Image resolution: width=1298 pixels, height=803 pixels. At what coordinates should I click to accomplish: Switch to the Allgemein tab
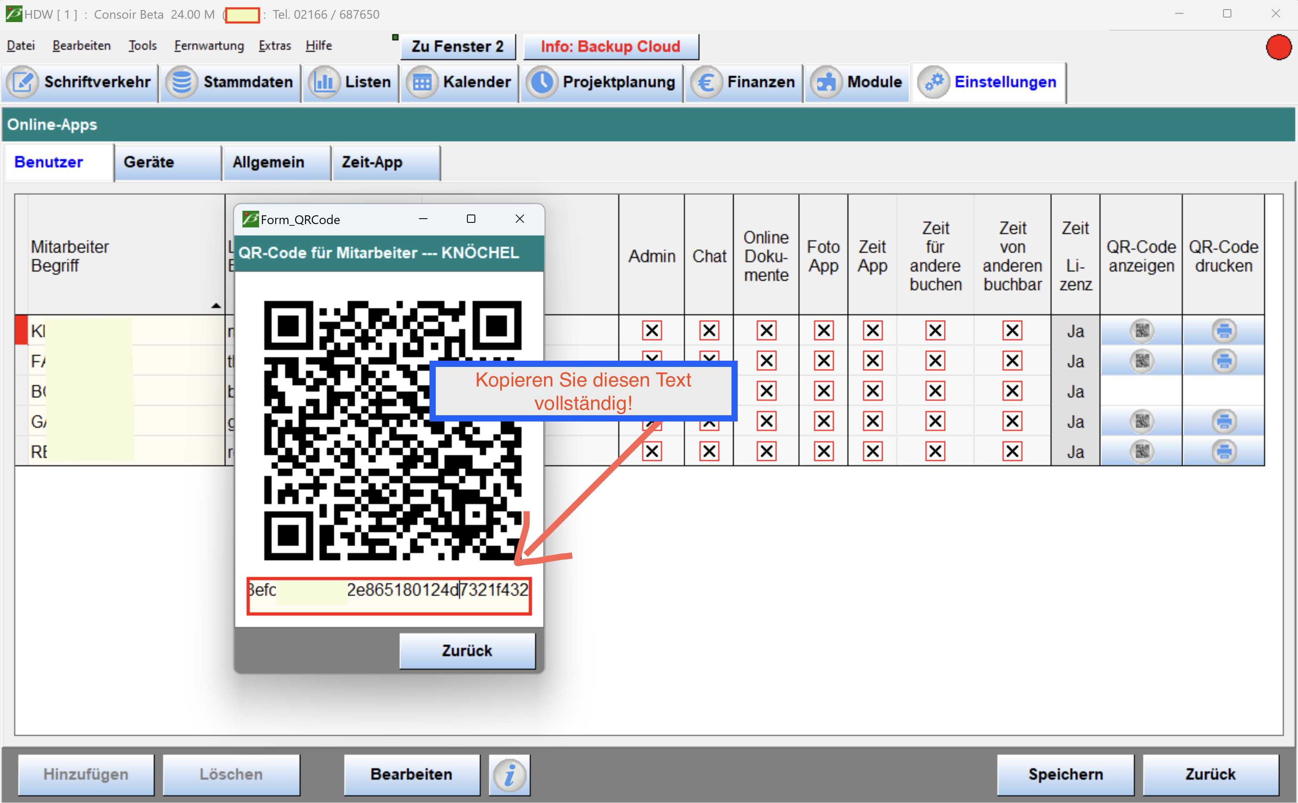pyautogui.click(x=277, y=162)
